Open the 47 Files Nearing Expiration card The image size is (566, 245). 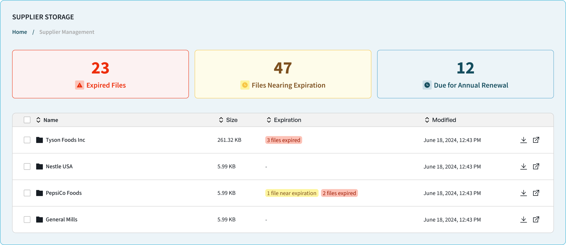coord(283,74)
